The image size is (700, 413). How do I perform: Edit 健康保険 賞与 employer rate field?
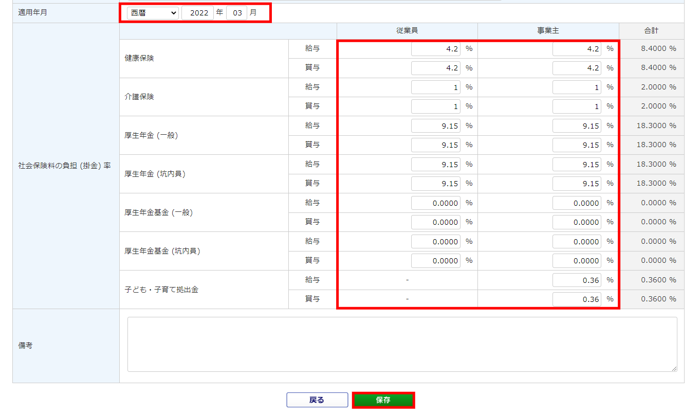tap(577, 68)
